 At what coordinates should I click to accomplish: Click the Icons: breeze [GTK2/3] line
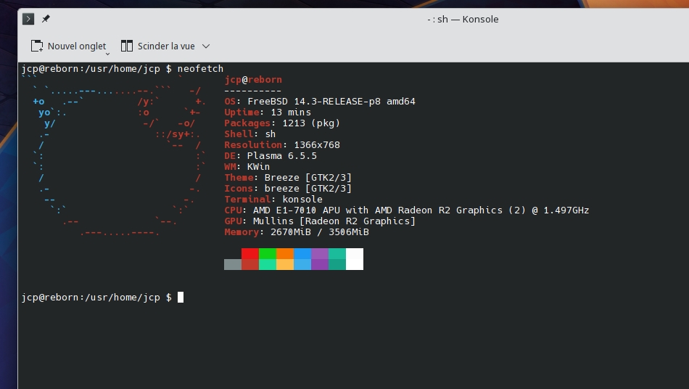(288, 188)
